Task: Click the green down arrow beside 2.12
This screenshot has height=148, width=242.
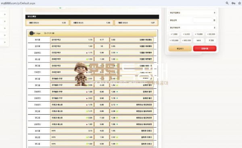Action: coord(117,105)
